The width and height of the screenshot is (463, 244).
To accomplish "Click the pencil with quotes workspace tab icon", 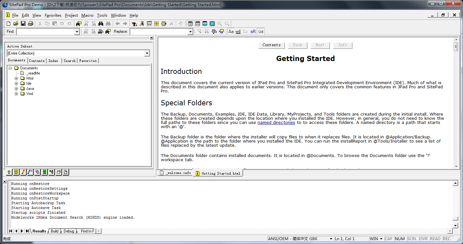I will tap(30, 172).
